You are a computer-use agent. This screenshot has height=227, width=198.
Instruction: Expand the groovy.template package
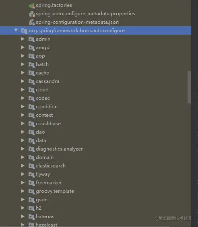coord(23,191)
